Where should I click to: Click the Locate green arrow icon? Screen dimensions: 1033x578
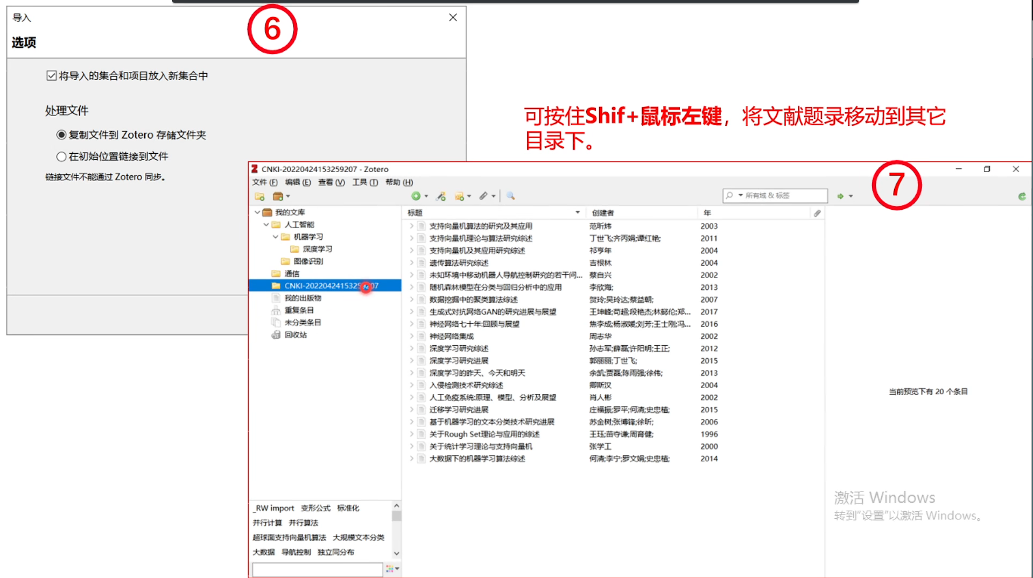840,196
